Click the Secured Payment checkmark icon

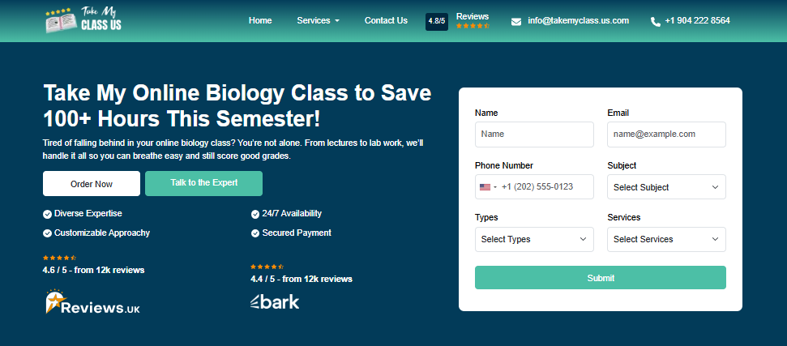pyautogui.click(x=255, y=233)
